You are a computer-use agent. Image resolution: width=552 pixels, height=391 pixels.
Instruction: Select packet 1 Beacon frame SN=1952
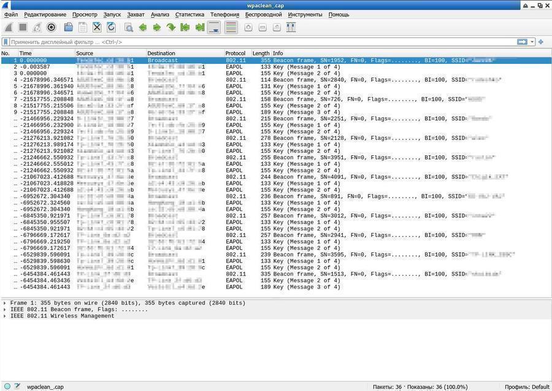pyautogui.click(x=276, y=60)
